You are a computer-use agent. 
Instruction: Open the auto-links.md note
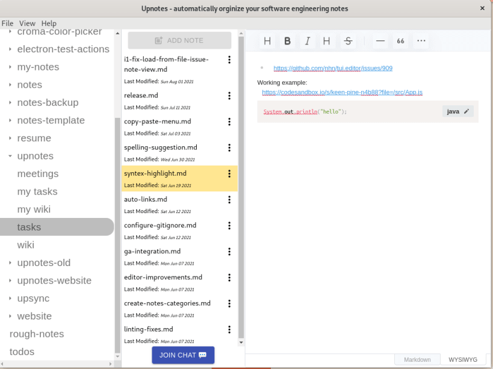tap(146, 199)
